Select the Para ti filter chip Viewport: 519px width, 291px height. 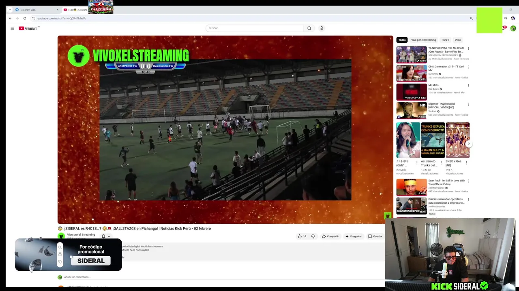[x=445, y=40]
